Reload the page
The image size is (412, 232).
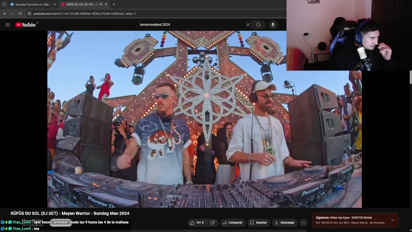pyautogui.click(x=20, y=14)
